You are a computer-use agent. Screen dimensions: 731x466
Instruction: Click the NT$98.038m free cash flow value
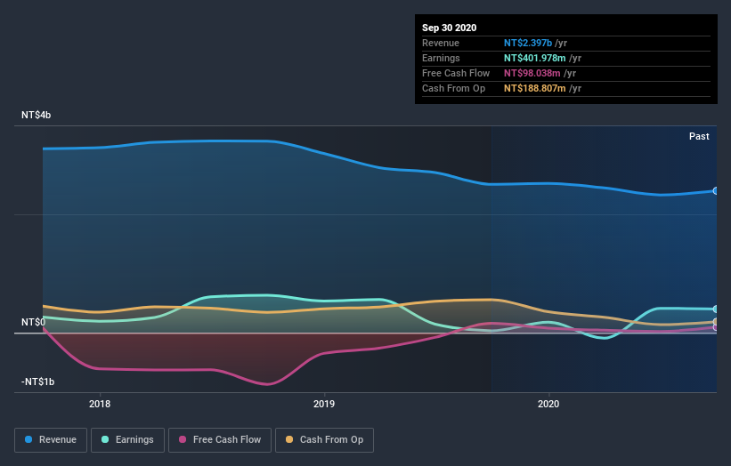(x=532, y=73)
